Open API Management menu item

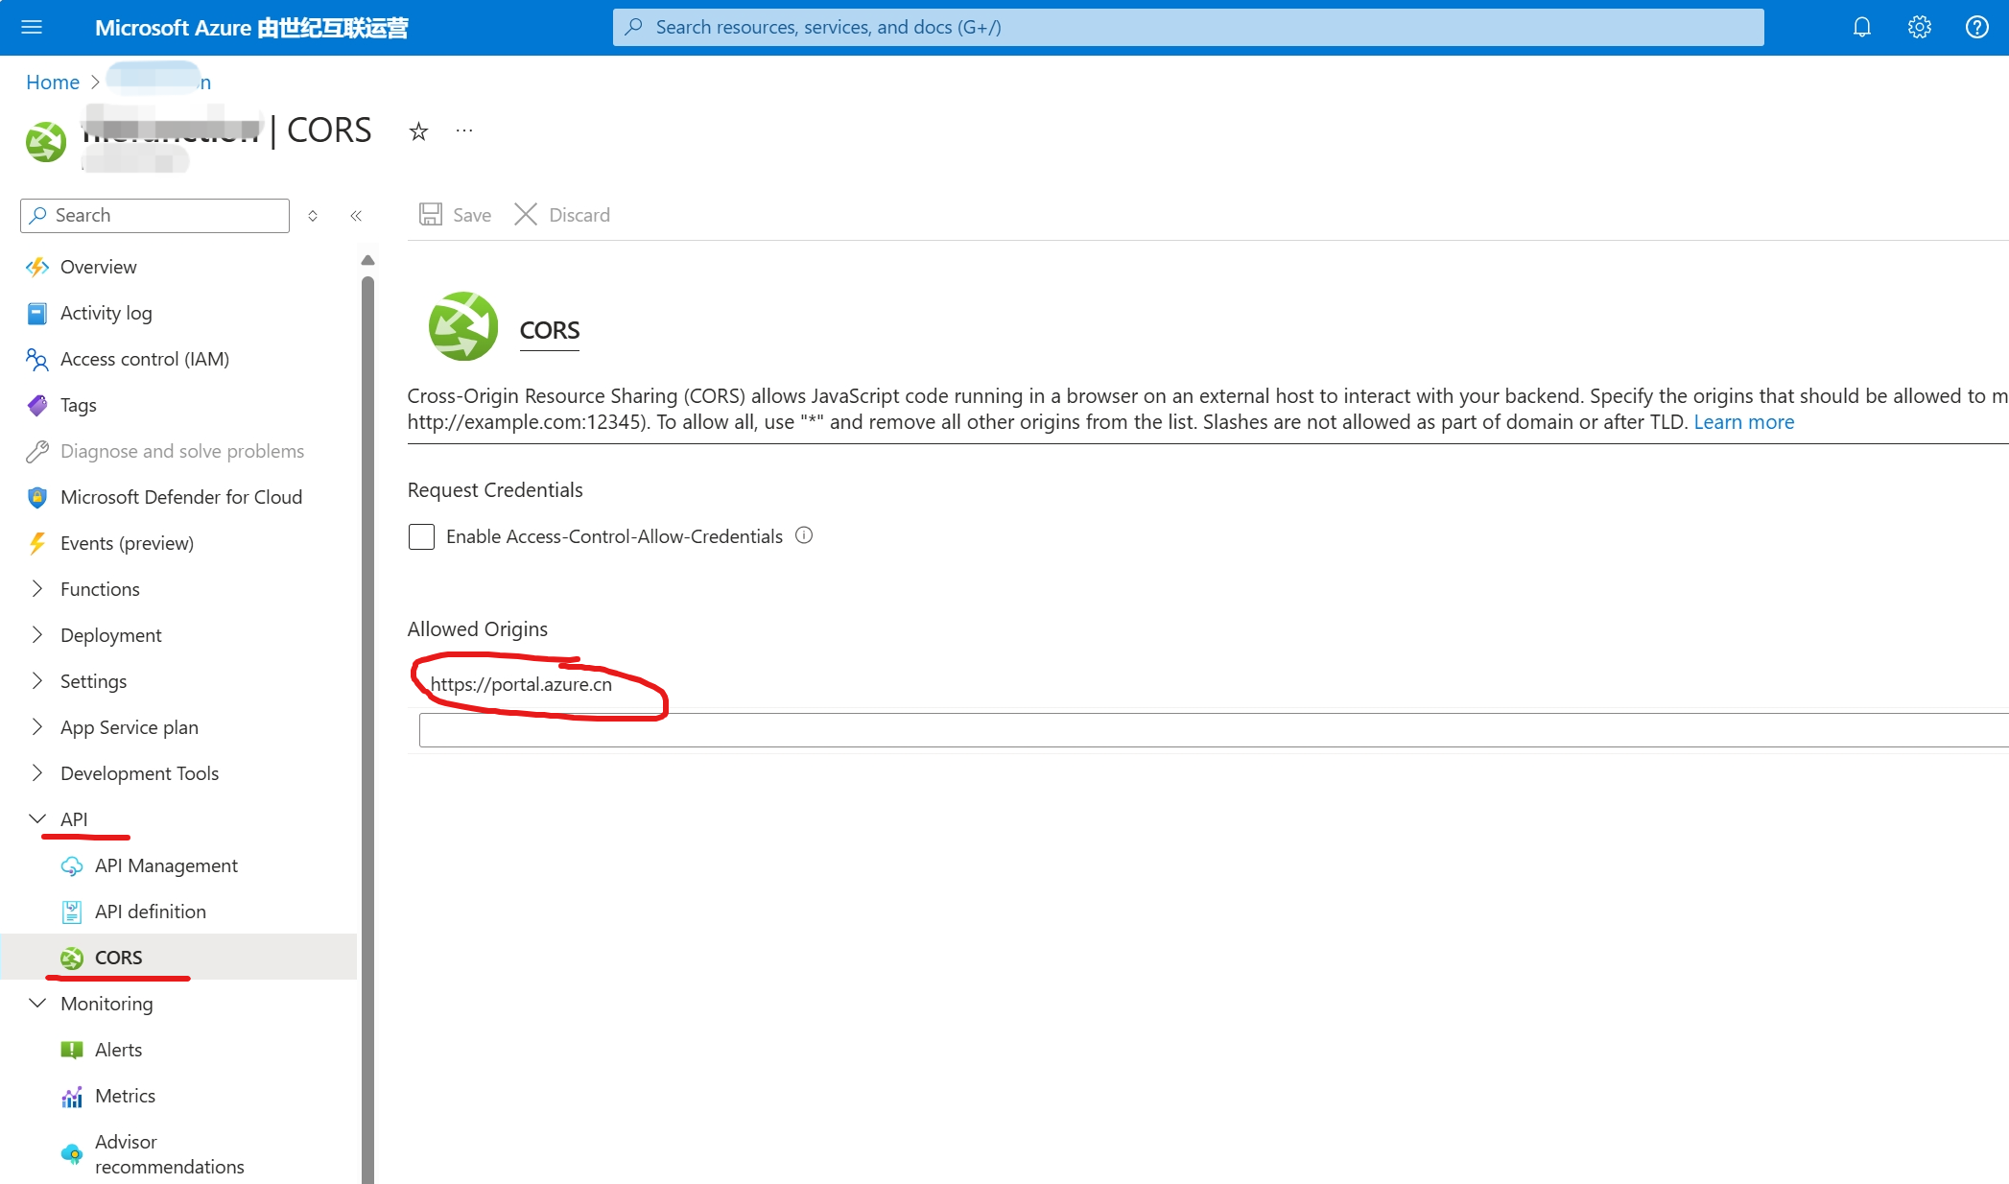166,865
